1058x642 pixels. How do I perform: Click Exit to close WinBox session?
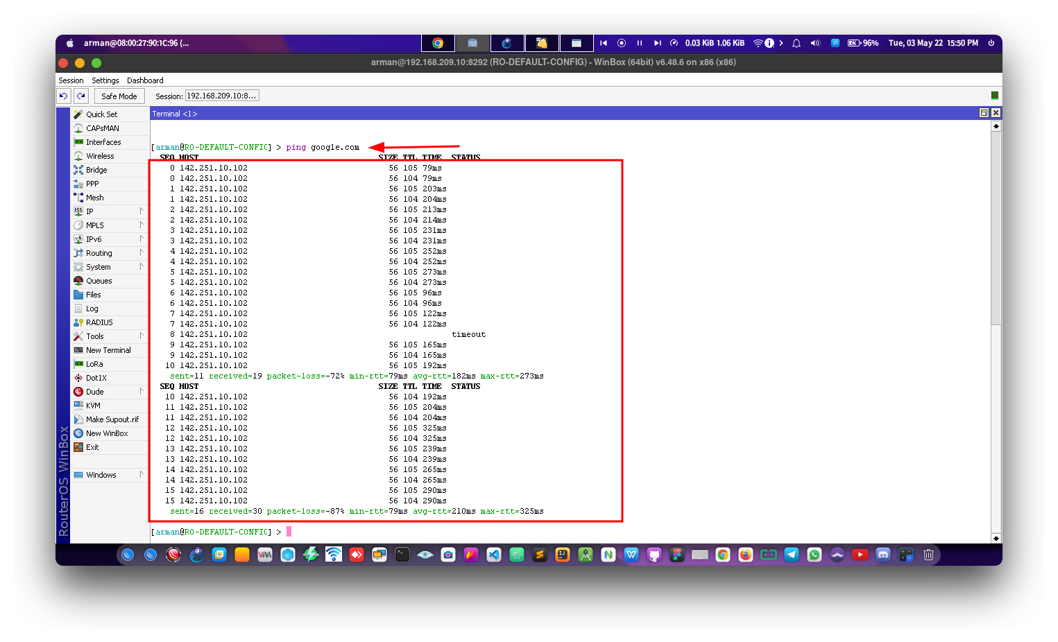click(x=91, y=446)
